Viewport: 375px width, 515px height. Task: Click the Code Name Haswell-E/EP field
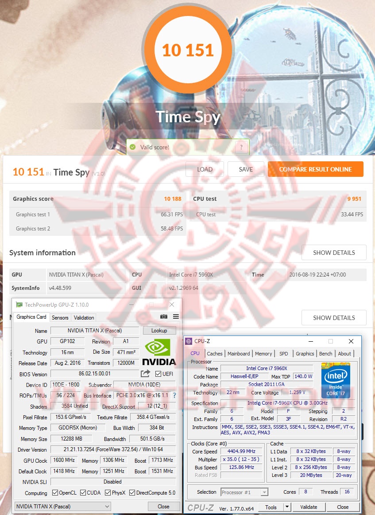tap(244, 376)
